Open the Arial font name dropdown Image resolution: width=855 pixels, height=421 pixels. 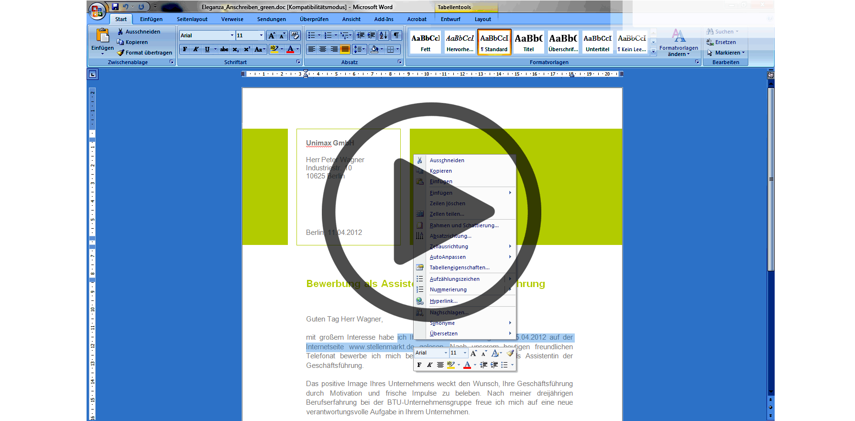click(232, 35)
